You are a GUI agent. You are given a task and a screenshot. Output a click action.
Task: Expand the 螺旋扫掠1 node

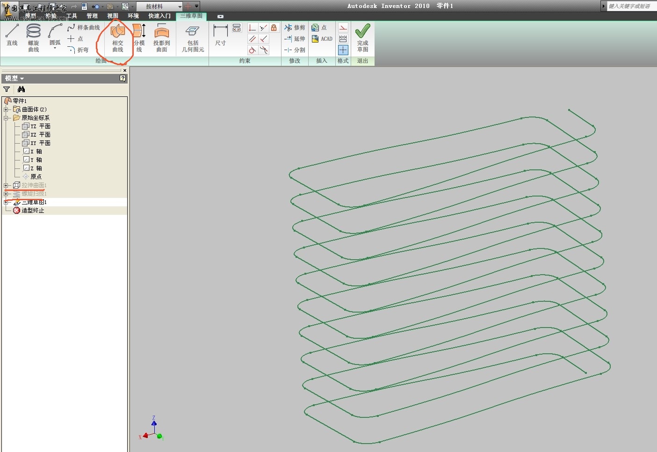tap(6, 194)
